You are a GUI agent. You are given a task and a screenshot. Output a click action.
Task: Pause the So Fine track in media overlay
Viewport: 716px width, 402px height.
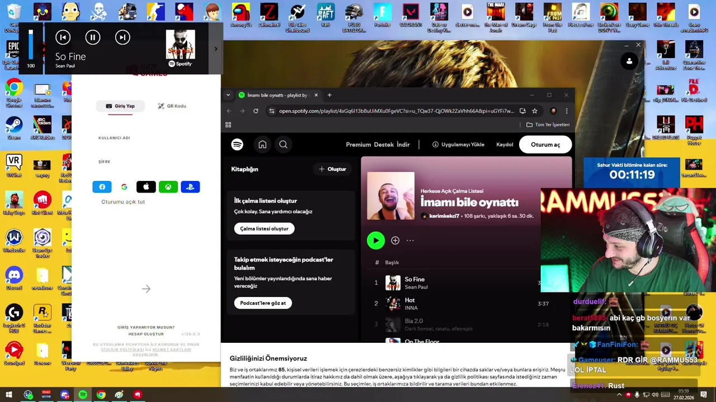(93, 37)
